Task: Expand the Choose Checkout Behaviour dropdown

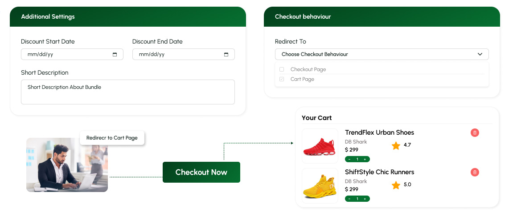Action: [382, 54]
